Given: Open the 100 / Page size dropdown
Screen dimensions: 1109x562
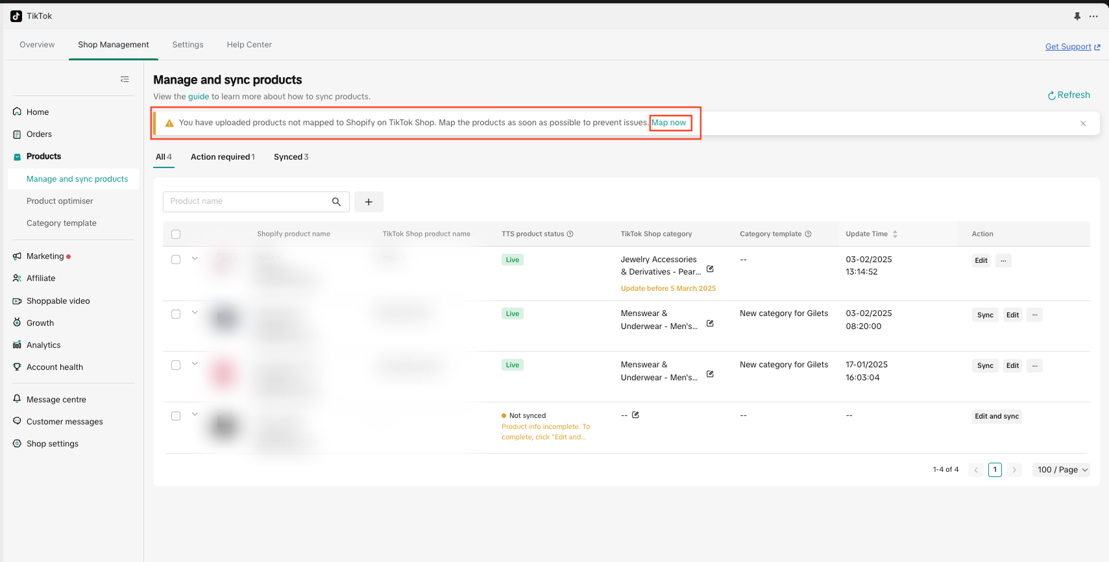Looking at the screenshot, I should (x=1061, y=470).
